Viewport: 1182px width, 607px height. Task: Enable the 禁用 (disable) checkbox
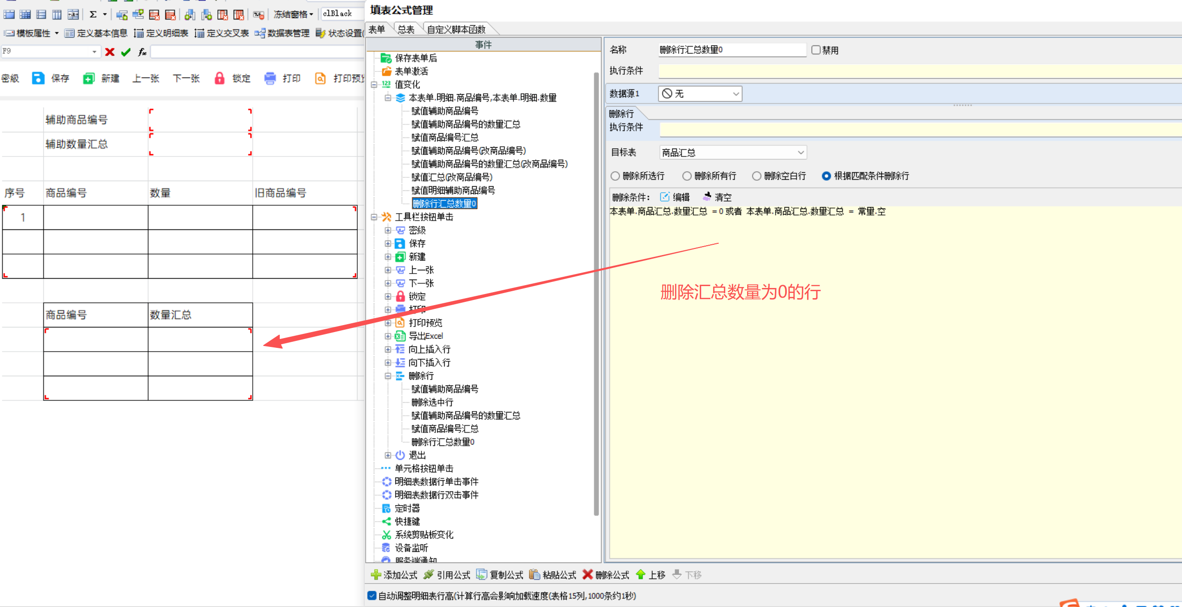click(x=816, y=50)
